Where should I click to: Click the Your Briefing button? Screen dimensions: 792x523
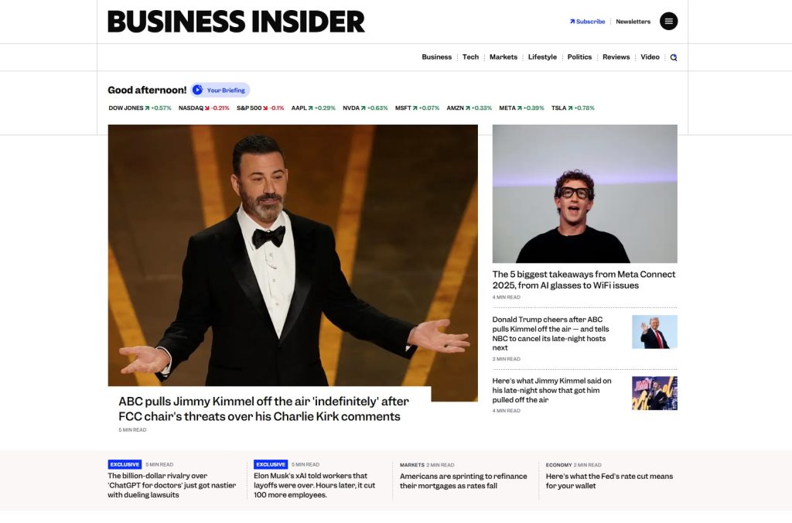[220, 90]
